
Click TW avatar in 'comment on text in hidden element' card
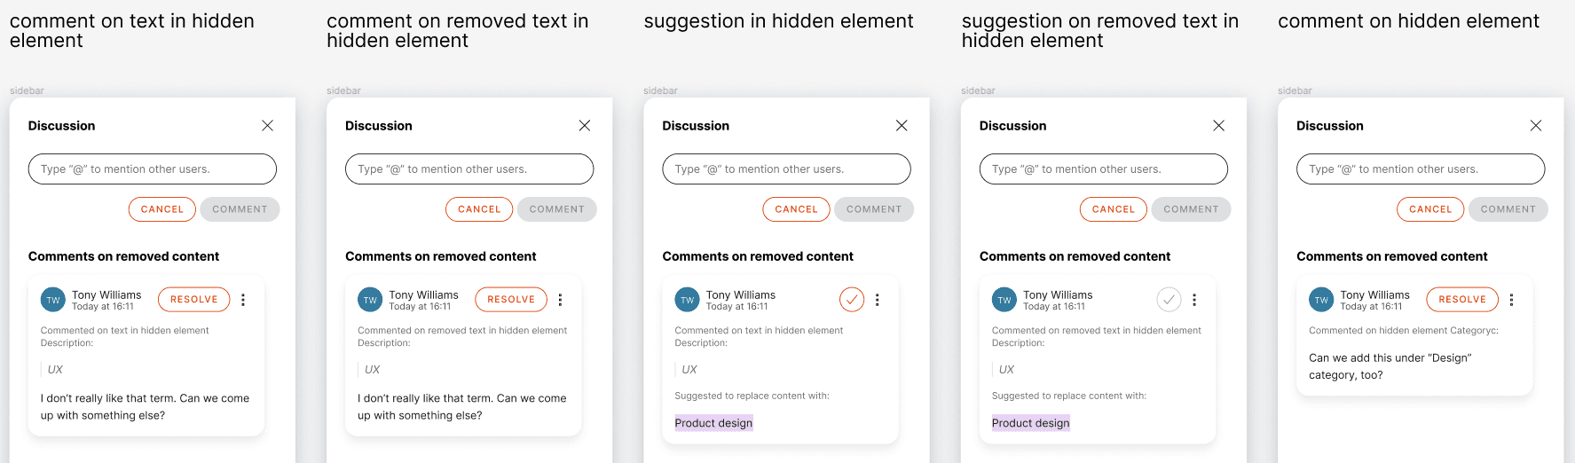pyautogui.click(x=53, y=300)
